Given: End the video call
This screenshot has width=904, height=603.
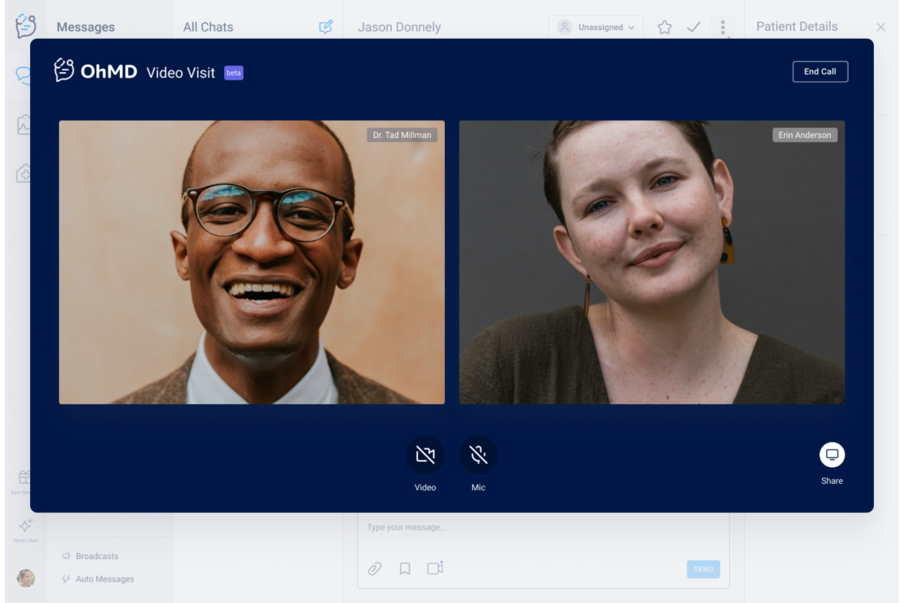Looking at the screenshot, I should [x=820, y=72].
